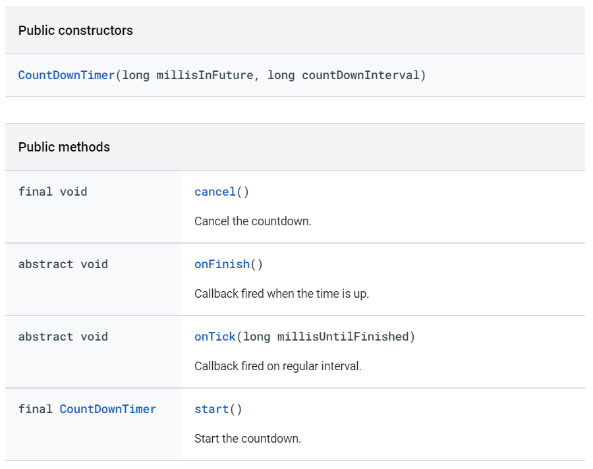Click the 'Cancel the countdown.' description

pyautogui.click(x=253, y=221)
